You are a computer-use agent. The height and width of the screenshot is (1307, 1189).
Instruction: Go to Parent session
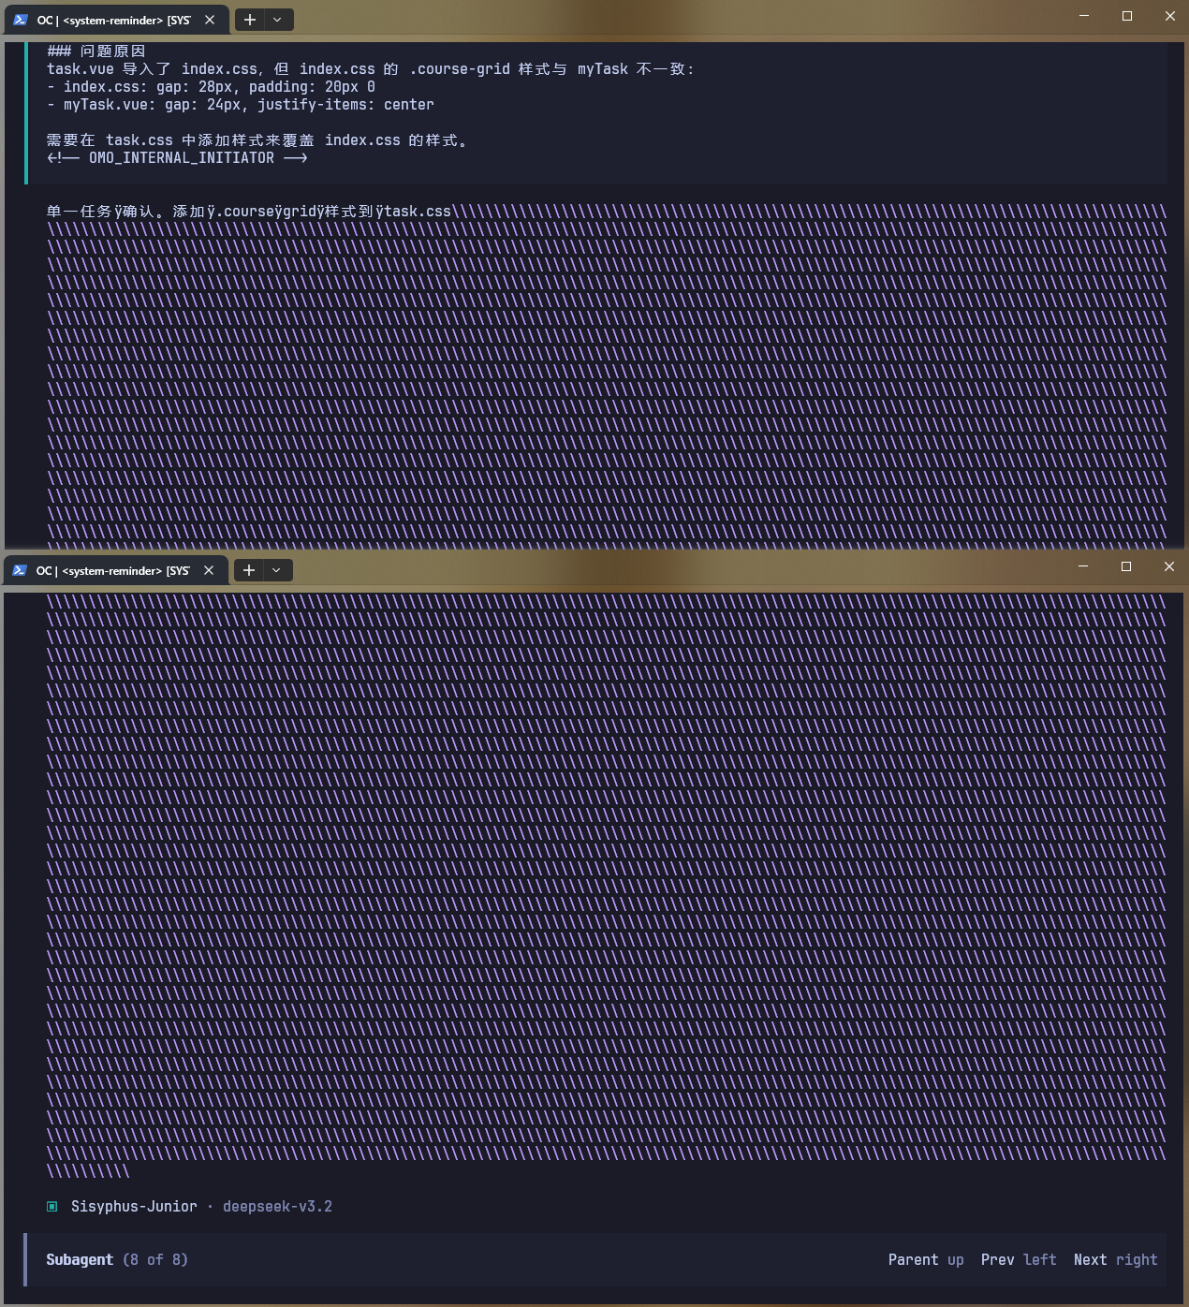point(926,1260)
